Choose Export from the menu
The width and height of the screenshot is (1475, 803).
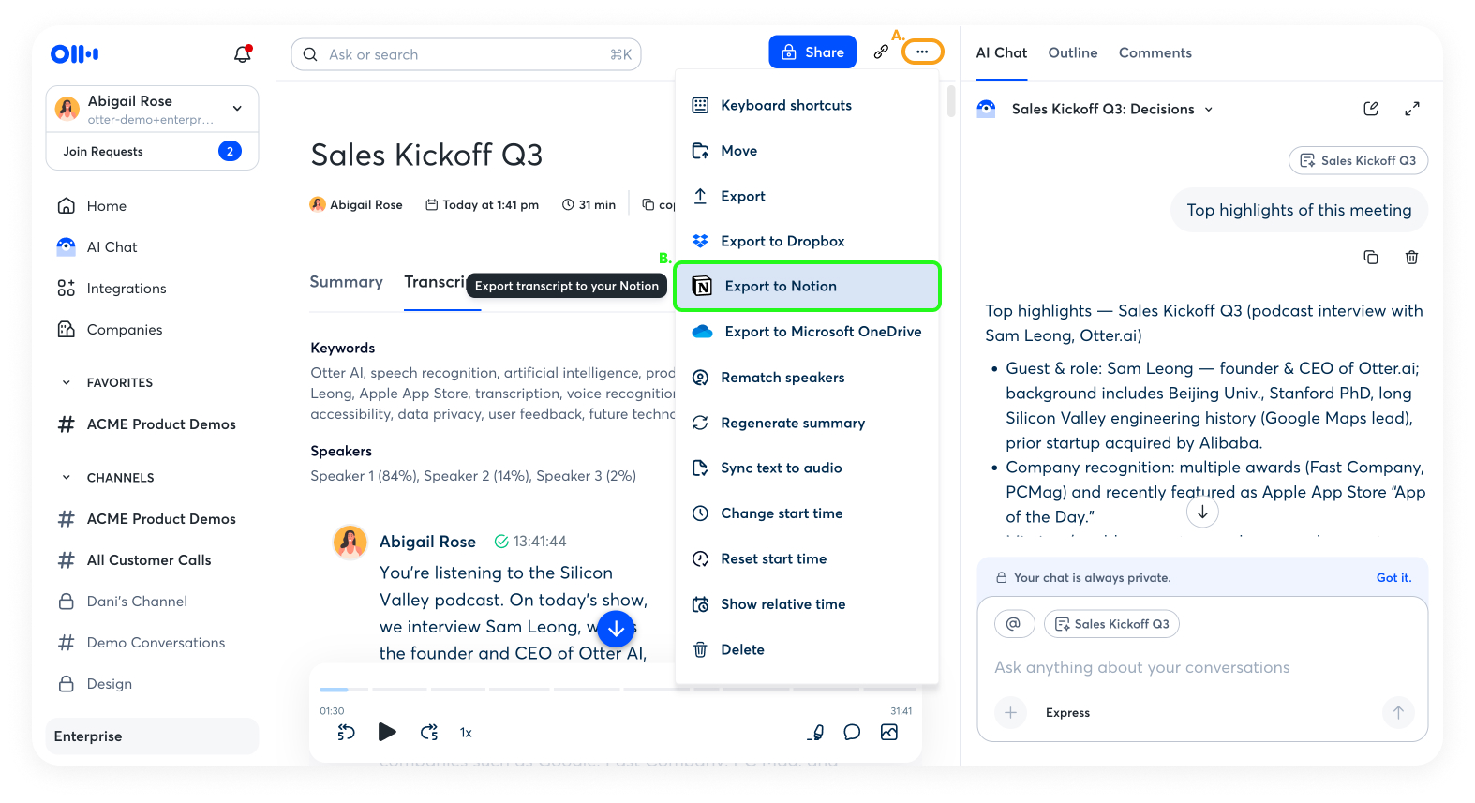[x=807, y=196]
